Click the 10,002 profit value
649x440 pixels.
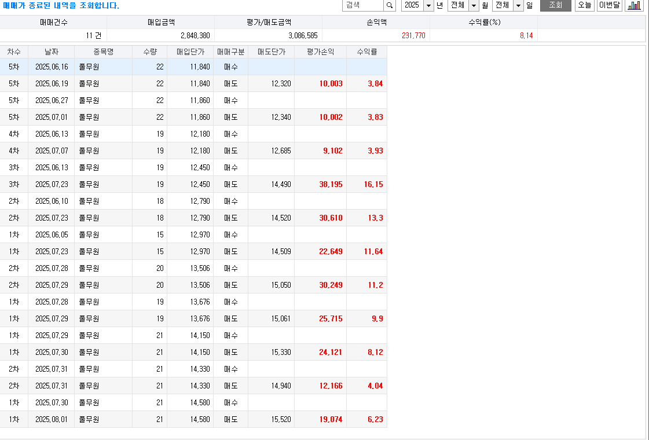coord(331,117)
